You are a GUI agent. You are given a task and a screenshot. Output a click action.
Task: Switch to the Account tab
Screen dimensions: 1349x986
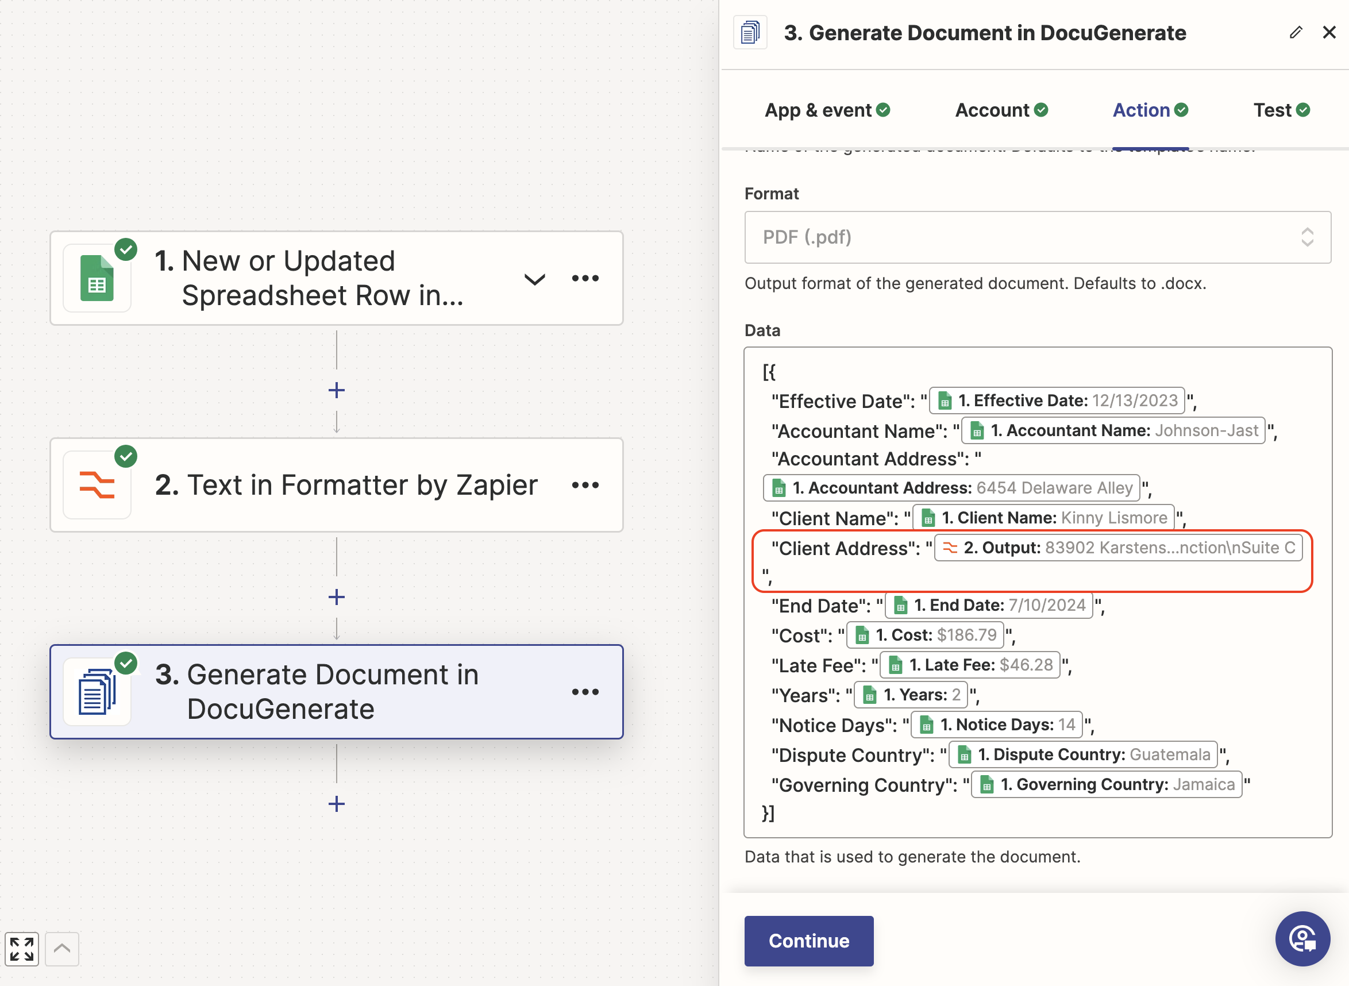[1001, 110]
